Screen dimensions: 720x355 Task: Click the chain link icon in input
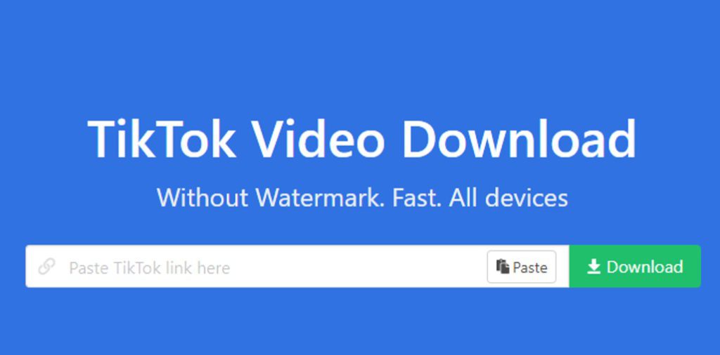click(46, 266)
